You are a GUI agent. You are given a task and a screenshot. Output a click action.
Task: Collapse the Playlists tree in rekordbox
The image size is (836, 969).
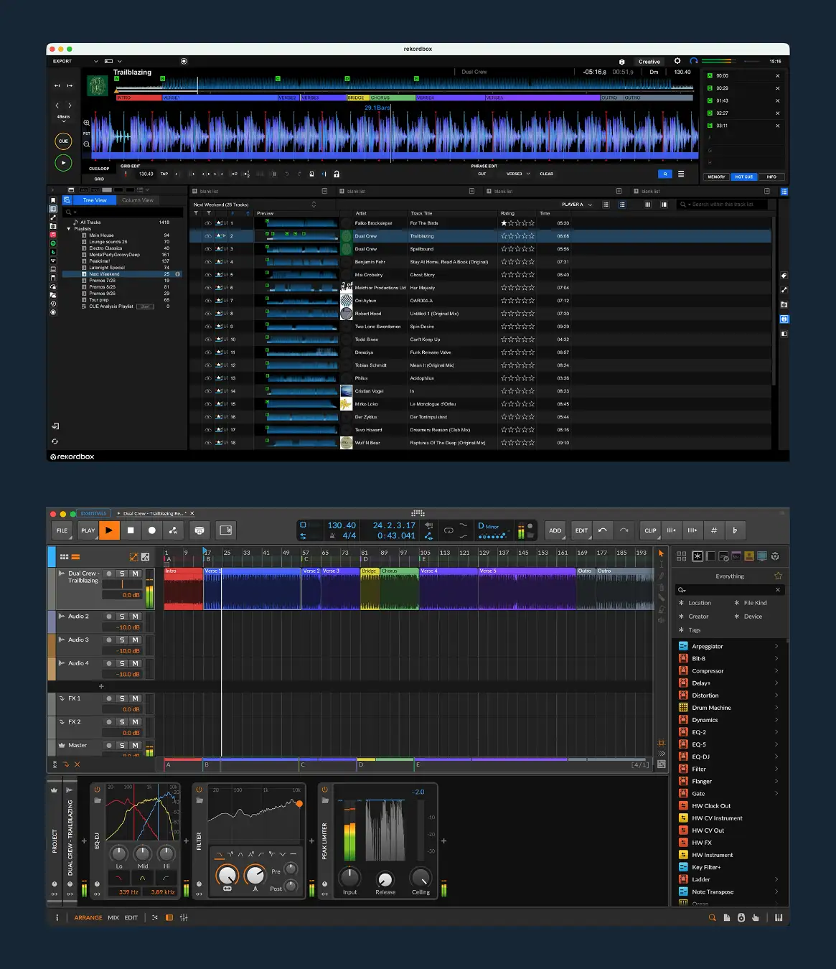coord(69,229)
